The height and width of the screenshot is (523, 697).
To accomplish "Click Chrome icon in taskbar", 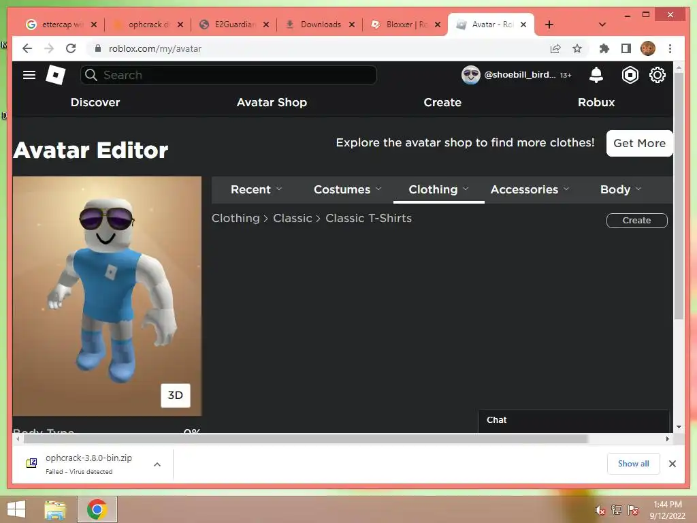I will [97, 509].
